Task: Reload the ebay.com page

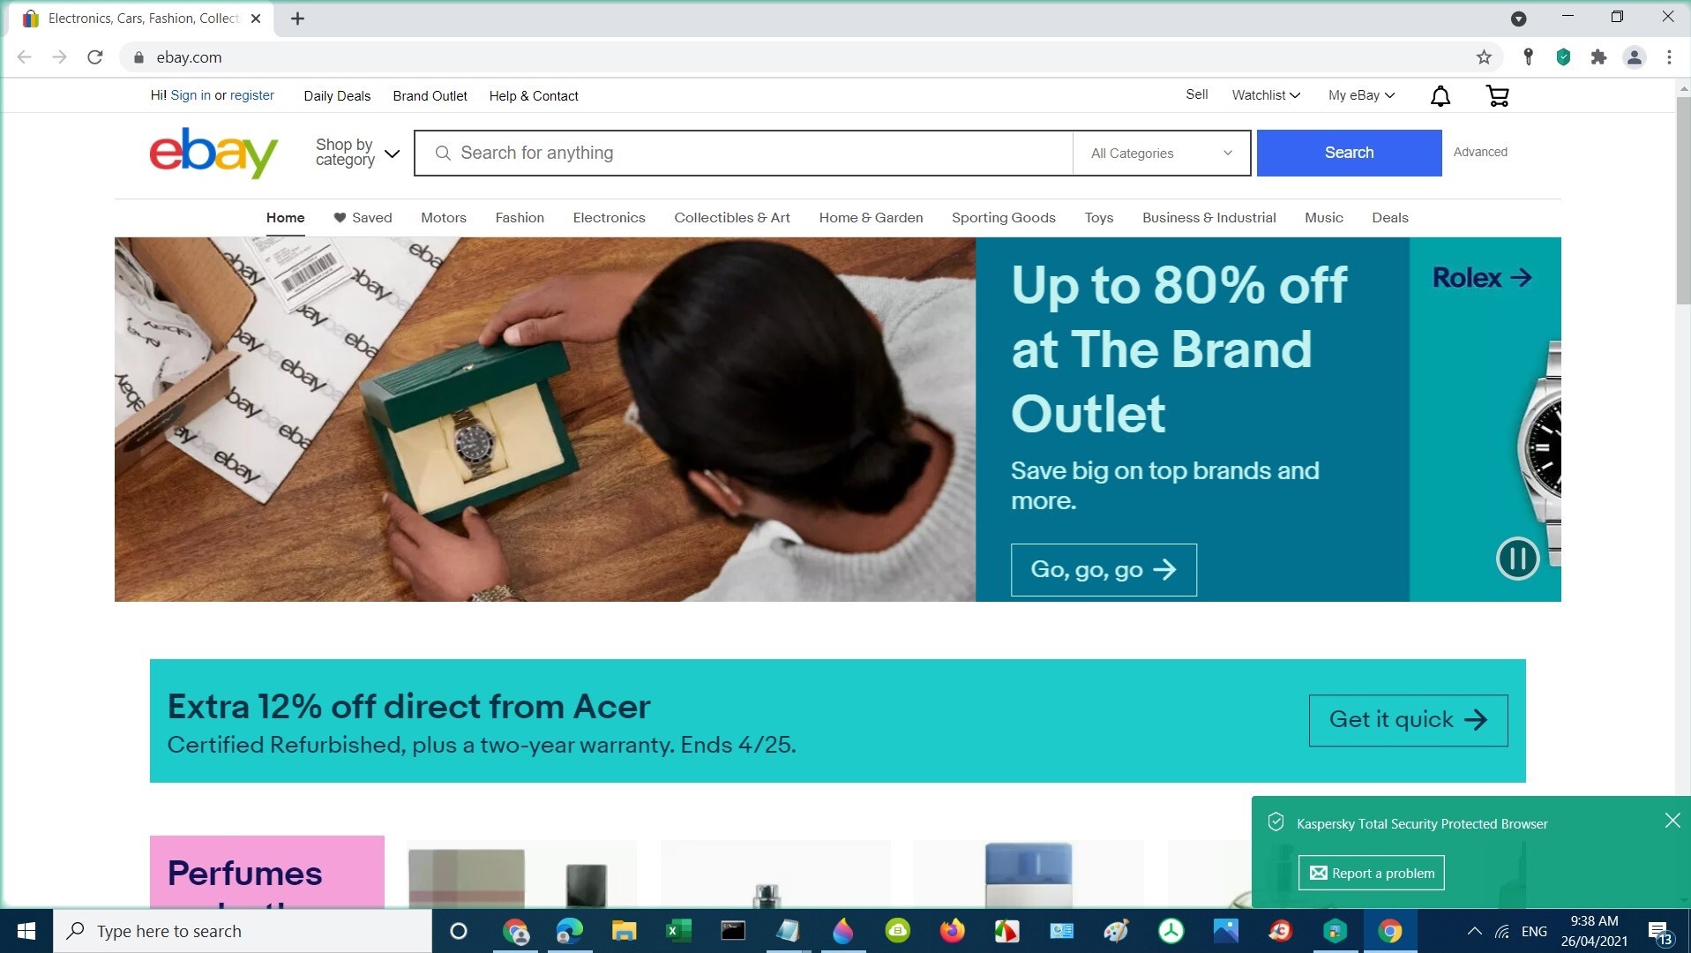Action: pyautogui.click(x=95, y=57)
